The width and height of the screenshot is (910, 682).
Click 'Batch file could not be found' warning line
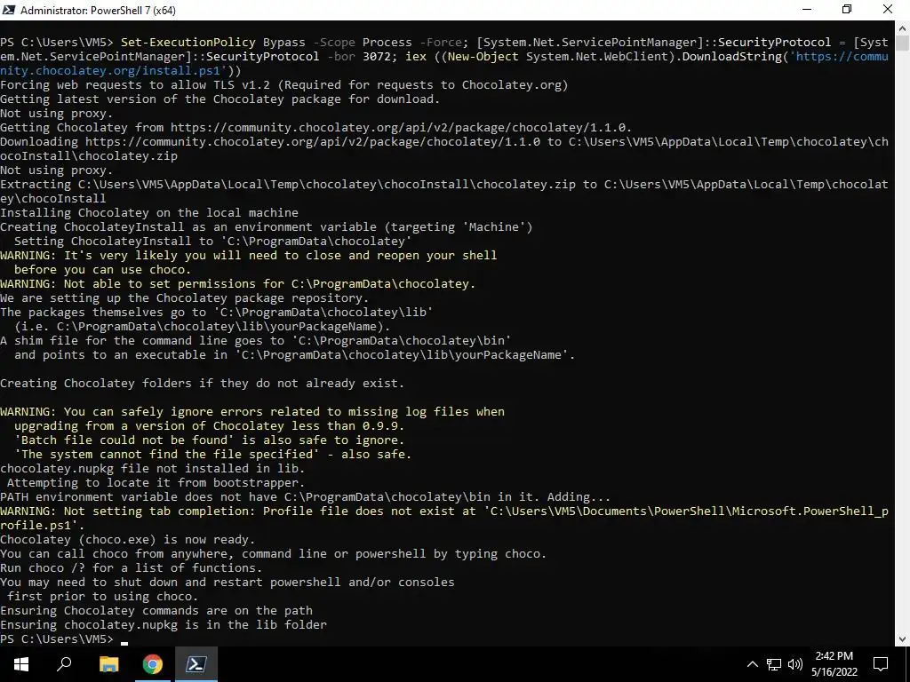point(209,440)
